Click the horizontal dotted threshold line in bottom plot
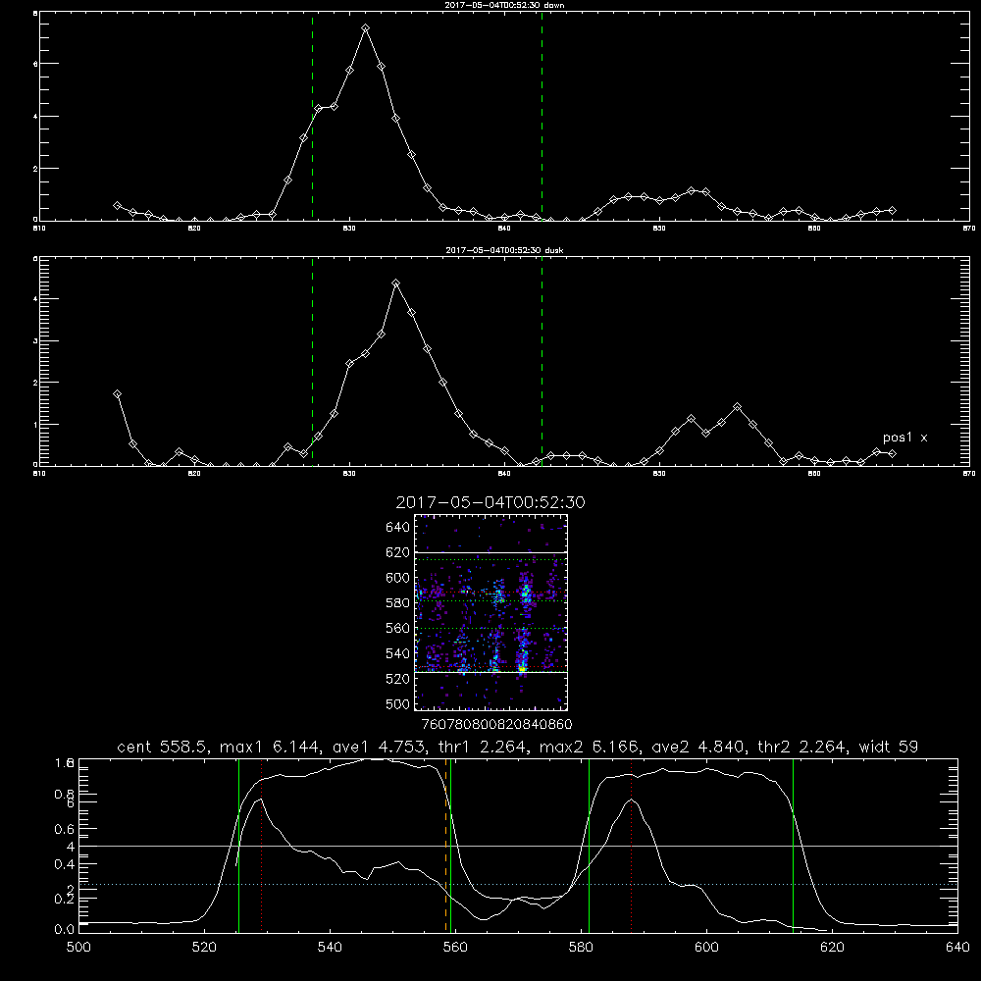Image resolution: width=981 pixels, height=981 pixels. click(x=518, y=884)
